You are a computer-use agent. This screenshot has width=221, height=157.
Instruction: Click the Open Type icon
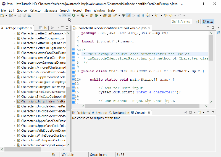(105, 15)
